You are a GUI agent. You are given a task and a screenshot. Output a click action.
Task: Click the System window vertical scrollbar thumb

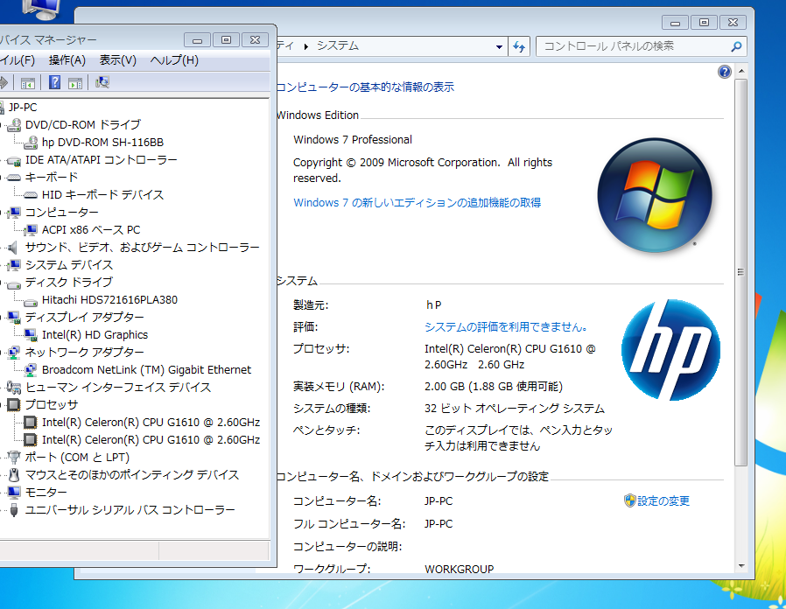click(x=741, y=273)
